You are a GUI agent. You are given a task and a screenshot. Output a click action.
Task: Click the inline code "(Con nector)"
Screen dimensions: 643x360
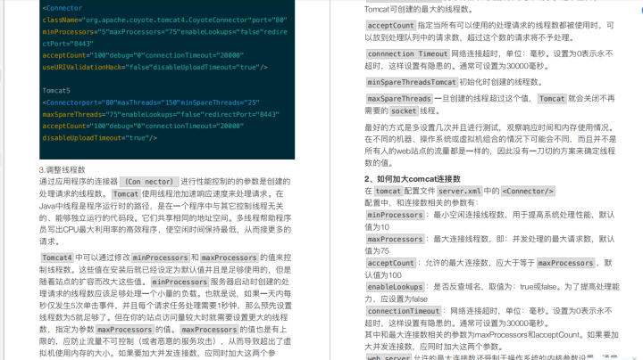pos(149,182)
